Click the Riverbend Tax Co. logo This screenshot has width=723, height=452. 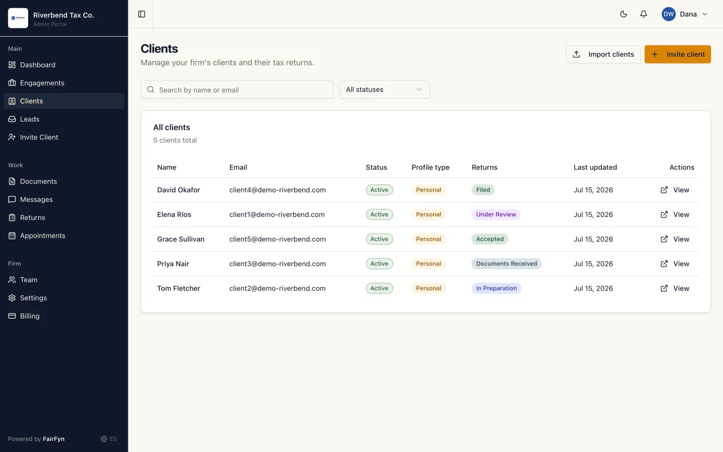pos(18,18)
